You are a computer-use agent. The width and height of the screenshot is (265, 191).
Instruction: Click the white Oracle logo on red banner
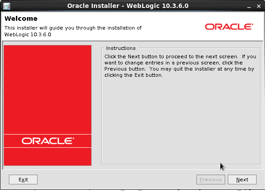tap(48, 141)
